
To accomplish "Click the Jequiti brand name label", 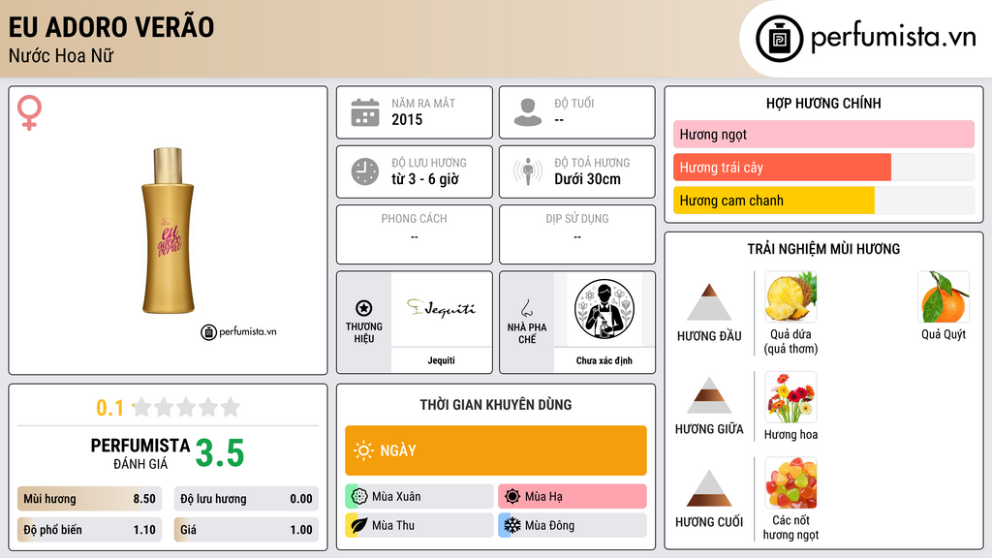I will point(441,360).
